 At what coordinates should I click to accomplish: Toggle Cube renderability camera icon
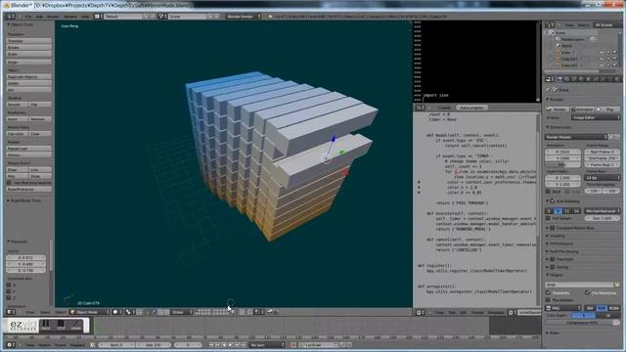coord(614,52)
